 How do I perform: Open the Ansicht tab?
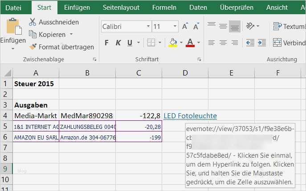277,8
